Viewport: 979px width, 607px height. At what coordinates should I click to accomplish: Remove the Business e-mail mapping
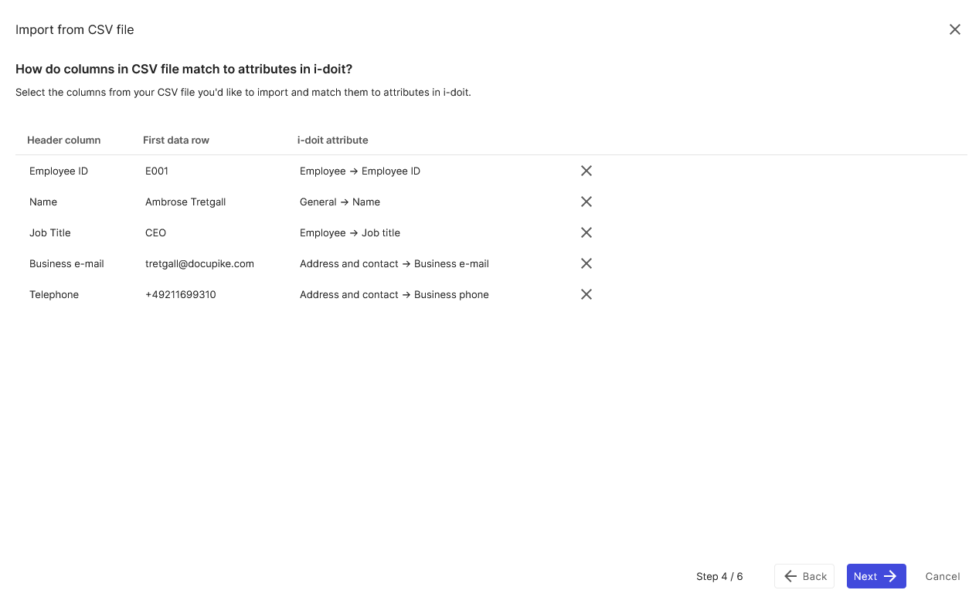tap(586, 263)
